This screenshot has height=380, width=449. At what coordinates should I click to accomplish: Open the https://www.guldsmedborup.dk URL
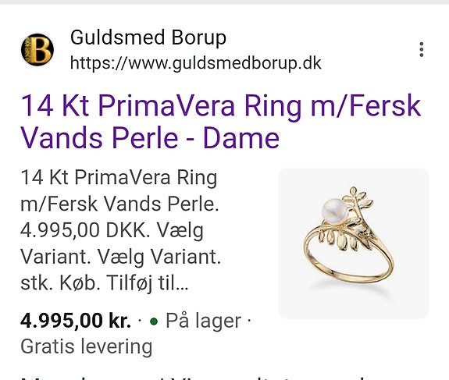[x=195, y=63]
